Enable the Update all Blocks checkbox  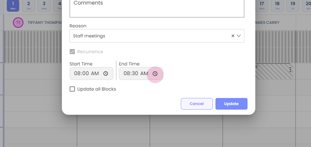pyautogui.click(x=72, y=89)
